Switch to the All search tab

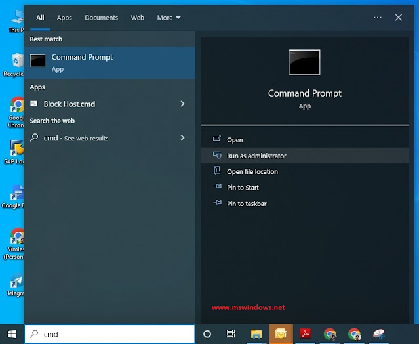click(40, 18)
